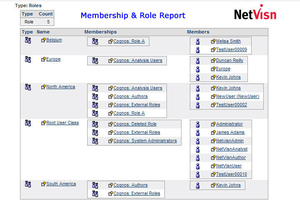
Task: Open NetVisnAuthor member link
Action: point(231,157)
